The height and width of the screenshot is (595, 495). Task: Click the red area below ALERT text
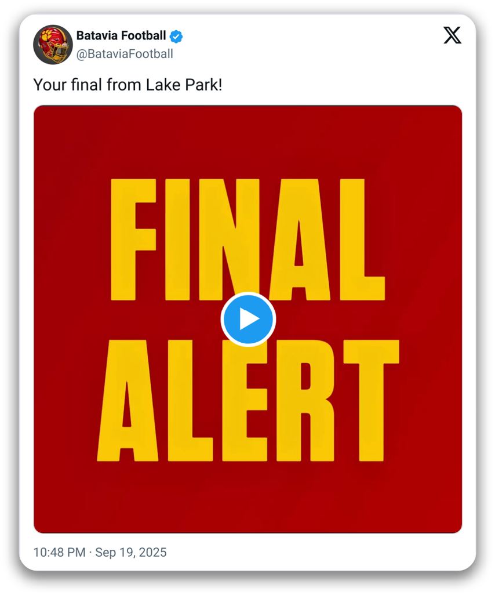click(247, 497)
